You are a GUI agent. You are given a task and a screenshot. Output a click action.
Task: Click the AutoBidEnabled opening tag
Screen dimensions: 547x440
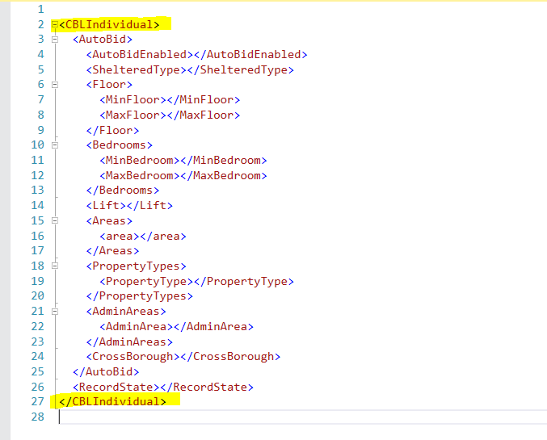tap(140, 54)
